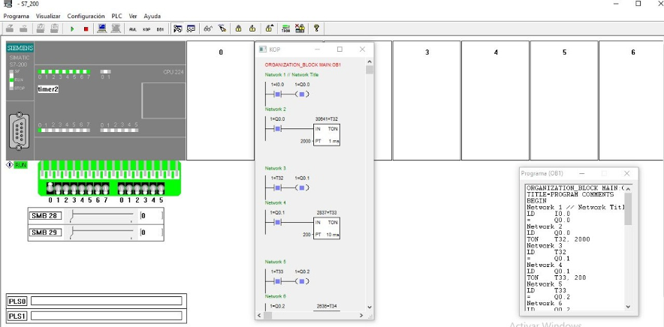Click KOP window vertical scrollbar down arrow
664x327 pixels.
(x=370, y=307)
